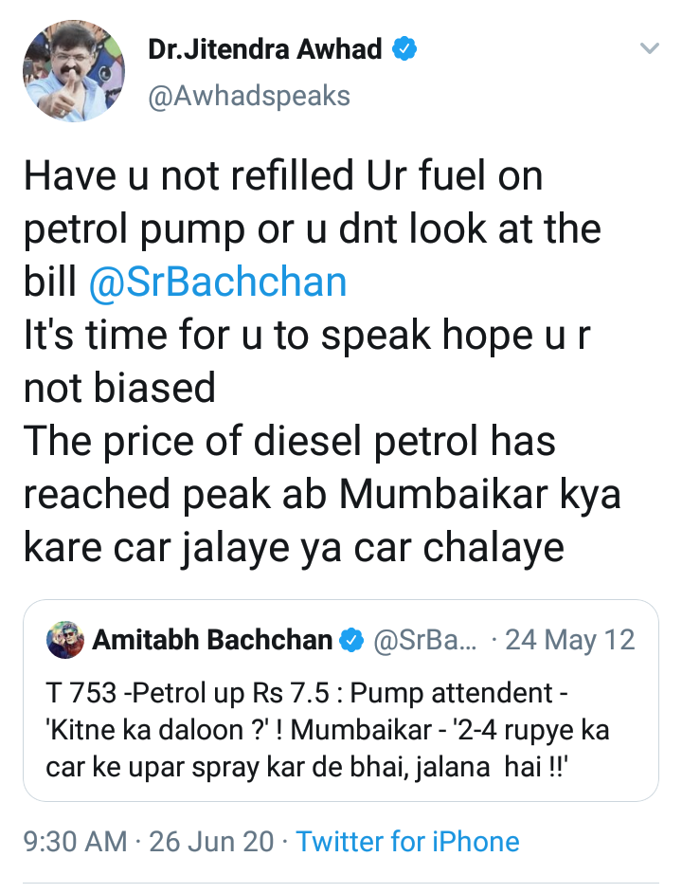Click the 9:30 AM tweet time
682x893 pixels.
[x=75, y=842]
